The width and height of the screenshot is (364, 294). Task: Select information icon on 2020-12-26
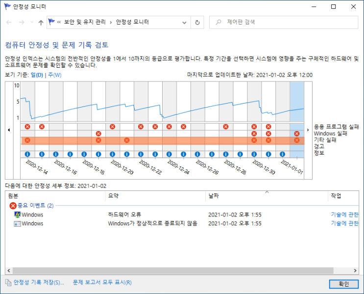[x=197, y=154]
